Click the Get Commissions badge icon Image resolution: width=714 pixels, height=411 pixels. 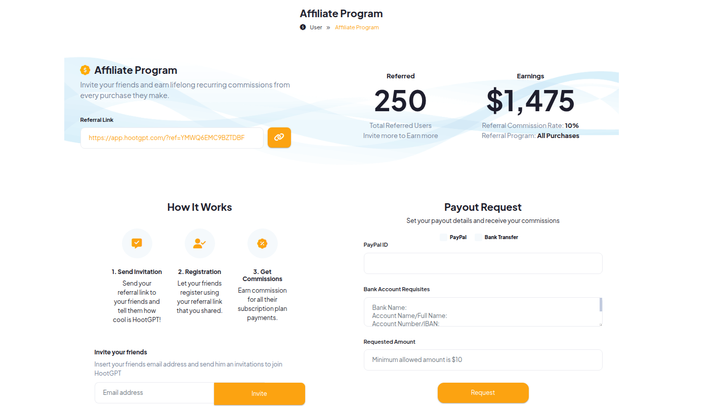click(x=262, y=243)
